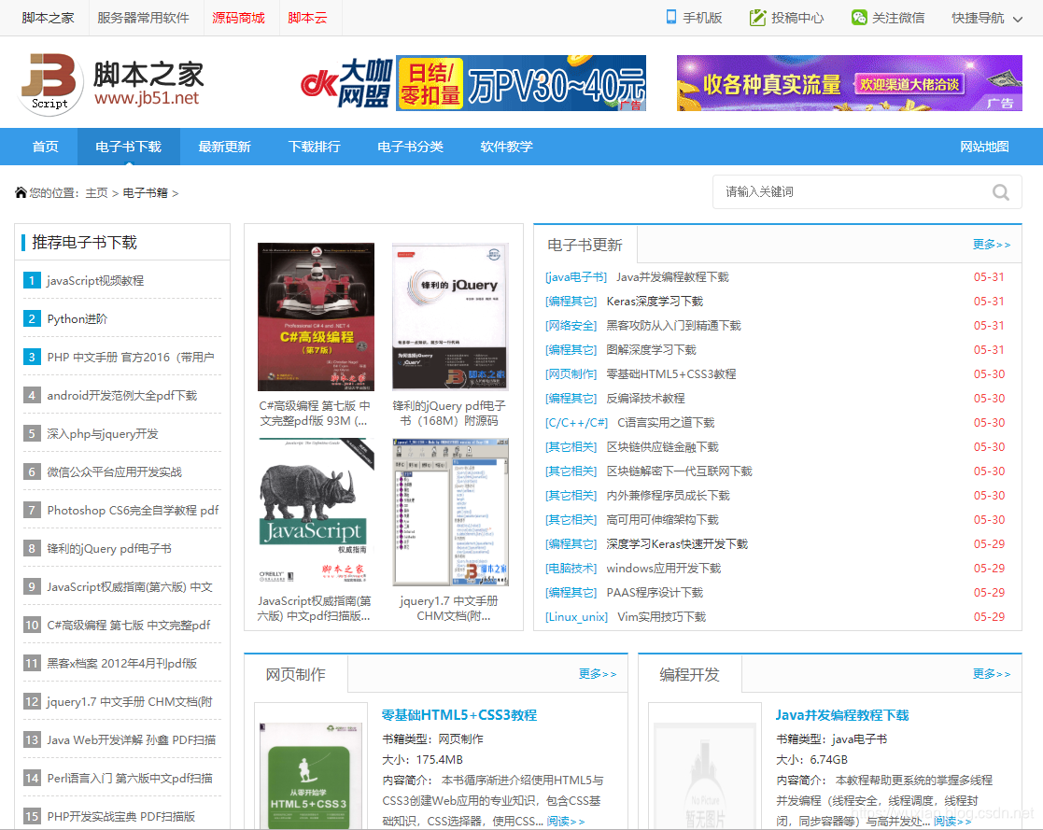
Task: Click the 关注微信 WeChat icon
Action: pyautogui.click(x=859, y=18)
